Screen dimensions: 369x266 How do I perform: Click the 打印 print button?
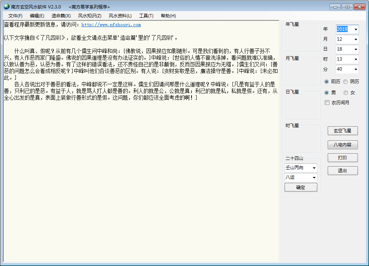point(343,158)
